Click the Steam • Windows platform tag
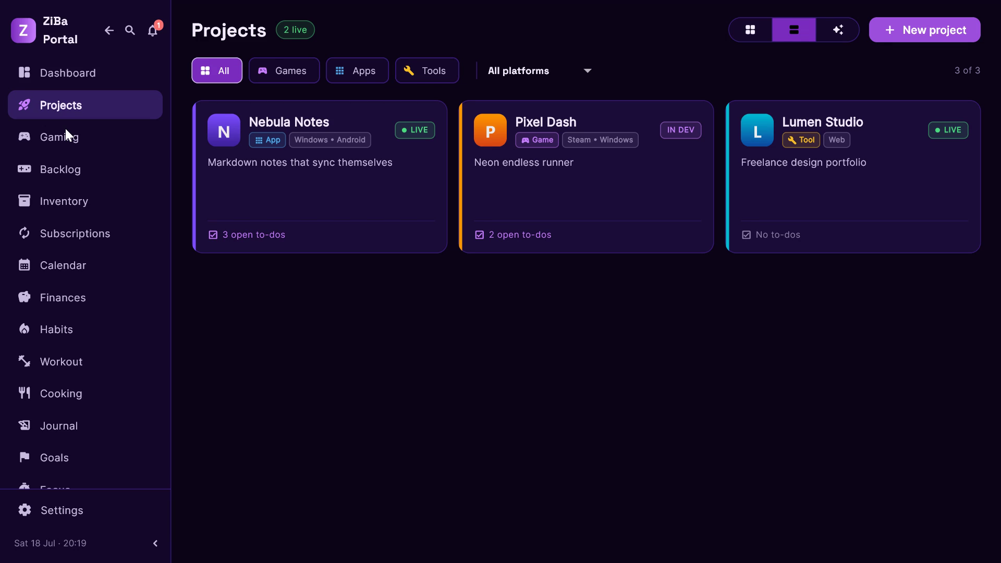The width and height of the screenshot is (1001, 563). (x=600, y=140)
